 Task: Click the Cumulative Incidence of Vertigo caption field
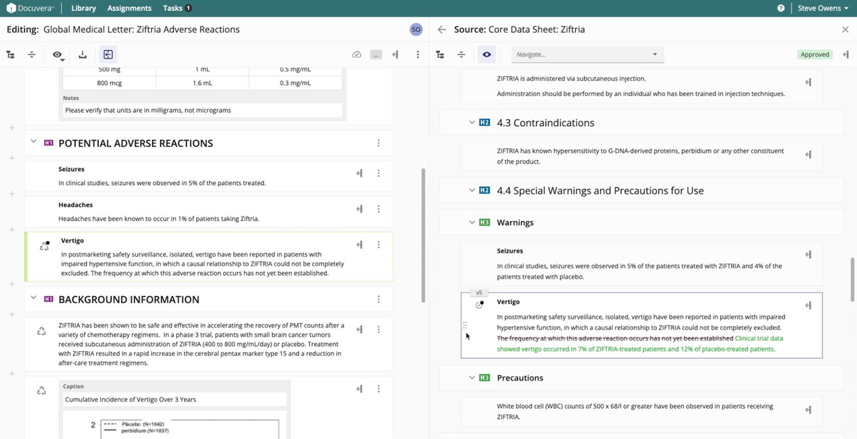pyautogui.click(x=174, y=399)
